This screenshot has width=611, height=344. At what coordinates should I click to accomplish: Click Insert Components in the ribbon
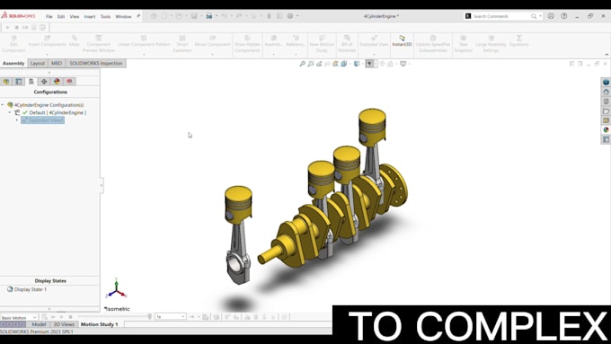(x=47, y=41)
